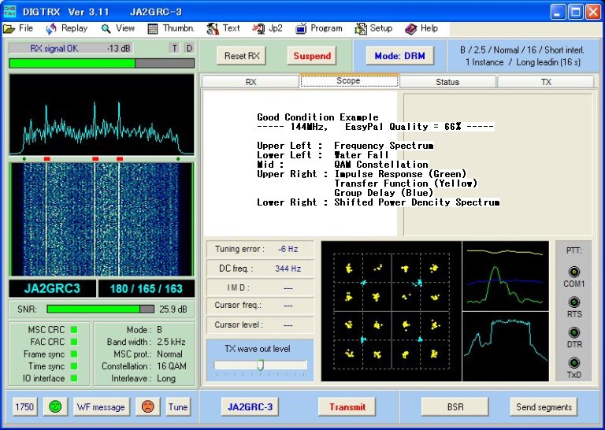Click the segment counter 180 / 165 / 163
Viewport: 605px width, 430px height.
point(147,288)
